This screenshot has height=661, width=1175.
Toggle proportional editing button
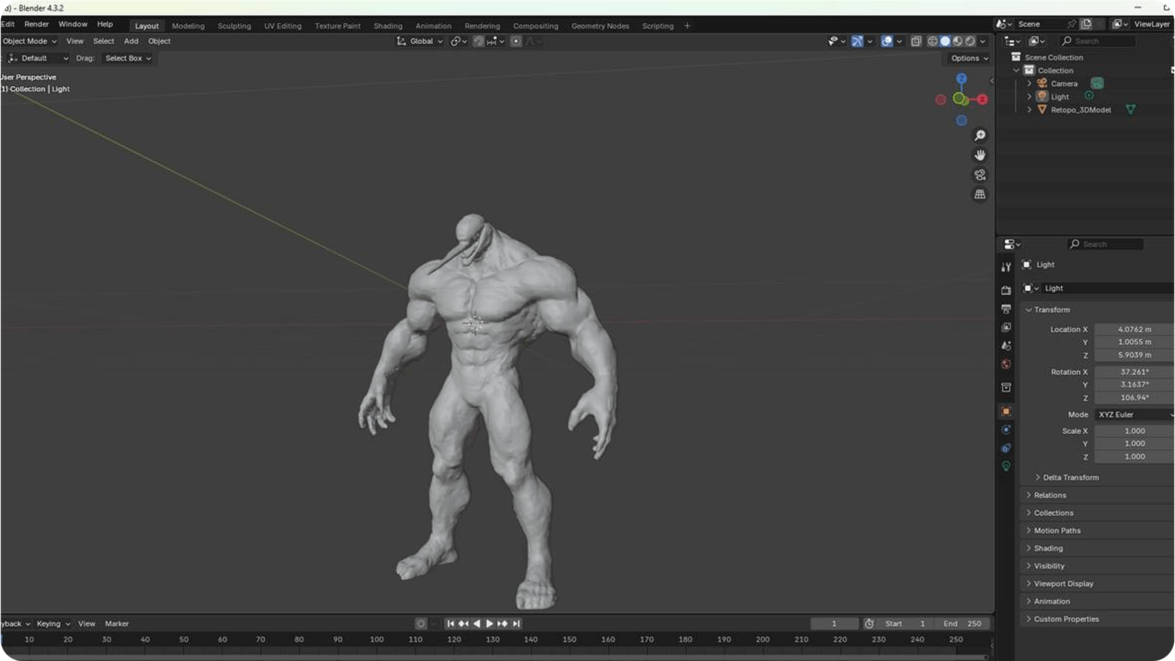tap(516, 41)
